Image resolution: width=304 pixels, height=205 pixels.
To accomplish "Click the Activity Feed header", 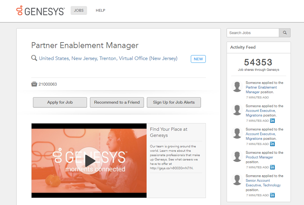I will (243, 47).
